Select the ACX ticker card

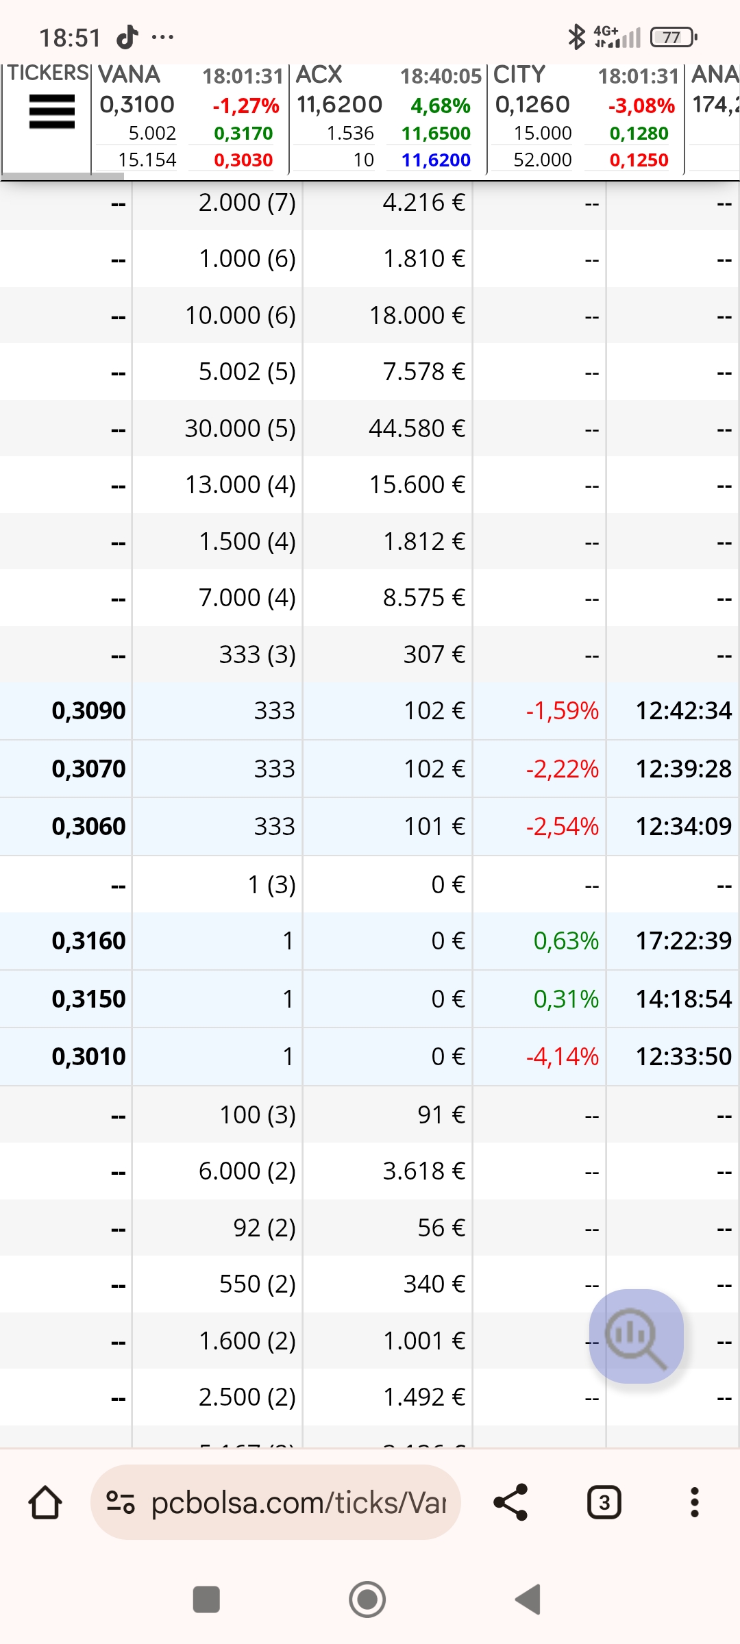387,118
